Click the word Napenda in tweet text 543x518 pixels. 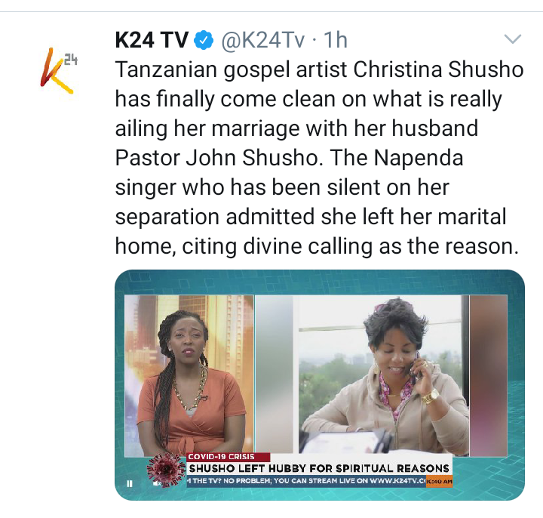419,158
